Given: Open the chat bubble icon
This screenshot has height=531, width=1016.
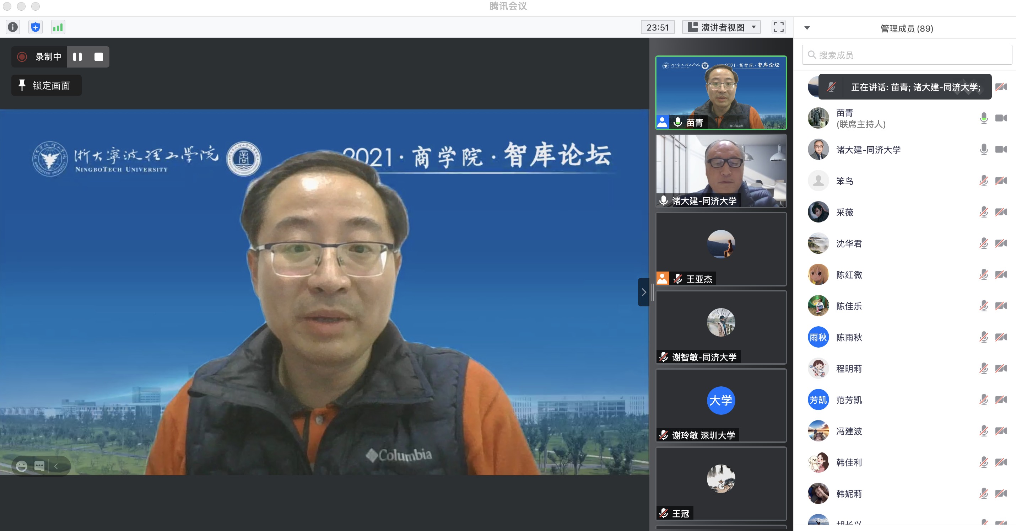Looking at the screenshot, I should (39, 466).
